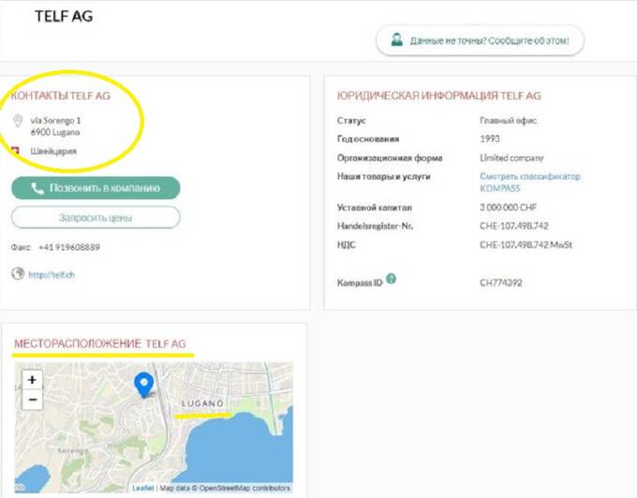Click the 'Год основания' label

click(x=368, y=139)
